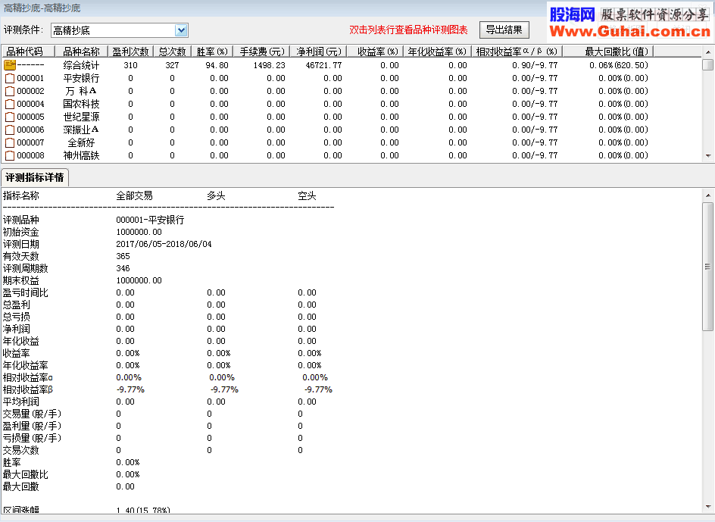715x522 pixels.
Task: Sort by 总次数 column header
Action: 173,52
